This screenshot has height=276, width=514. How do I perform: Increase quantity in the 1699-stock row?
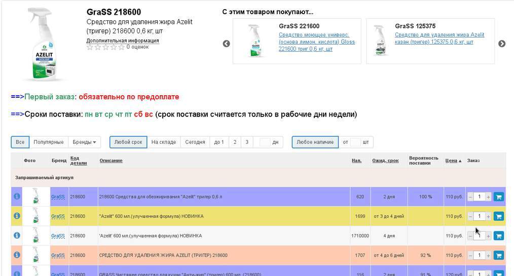tap(488, 216)
